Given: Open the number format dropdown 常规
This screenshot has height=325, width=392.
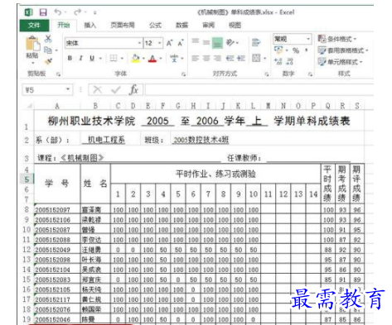Looking at the screenshot, I should [308, 39].
